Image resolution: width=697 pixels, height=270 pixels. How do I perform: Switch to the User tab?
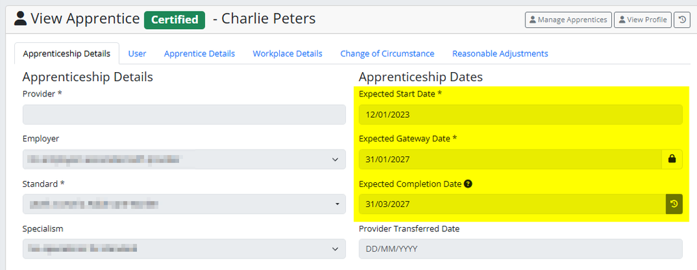(137, 53)
